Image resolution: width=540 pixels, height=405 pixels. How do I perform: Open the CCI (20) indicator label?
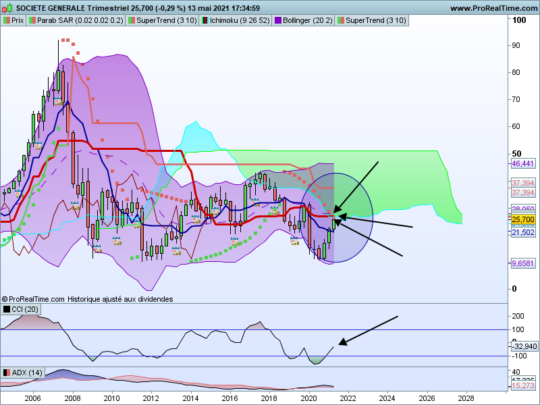[21, 309]
